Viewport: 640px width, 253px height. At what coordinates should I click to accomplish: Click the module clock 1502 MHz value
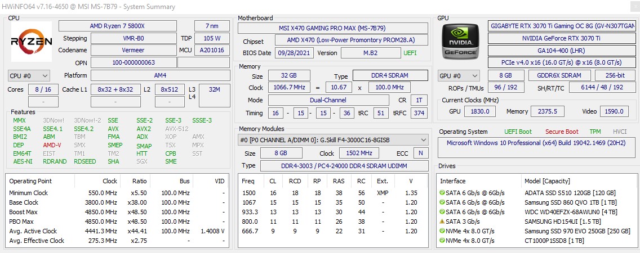pyautogui.click(x=358, y=153)
